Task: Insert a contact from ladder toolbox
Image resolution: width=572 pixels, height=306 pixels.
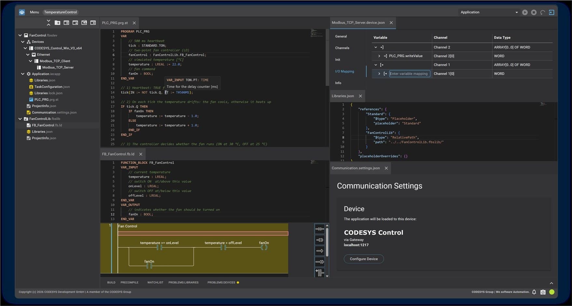Action: pos(320,229)
